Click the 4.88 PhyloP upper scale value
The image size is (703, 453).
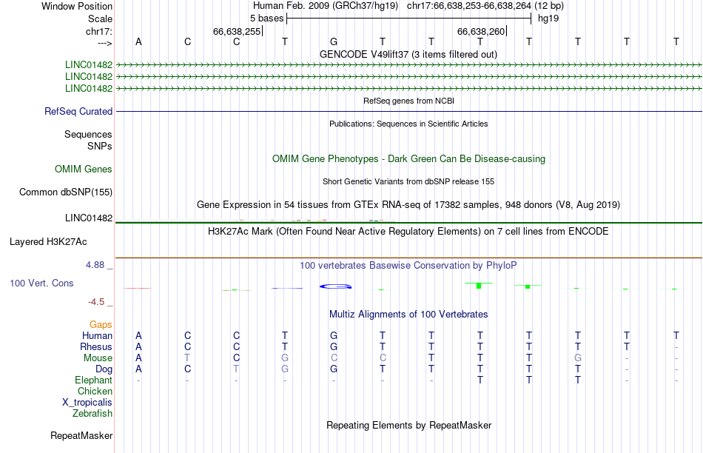pyautogui.click(x=95, y=265)
